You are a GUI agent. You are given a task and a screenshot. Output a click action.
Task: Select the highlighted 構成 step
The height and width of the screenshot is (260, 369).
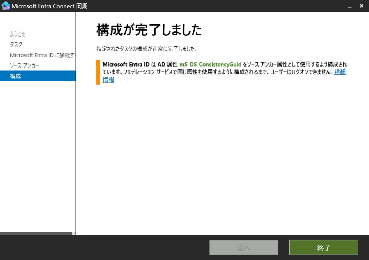[38, 76]
